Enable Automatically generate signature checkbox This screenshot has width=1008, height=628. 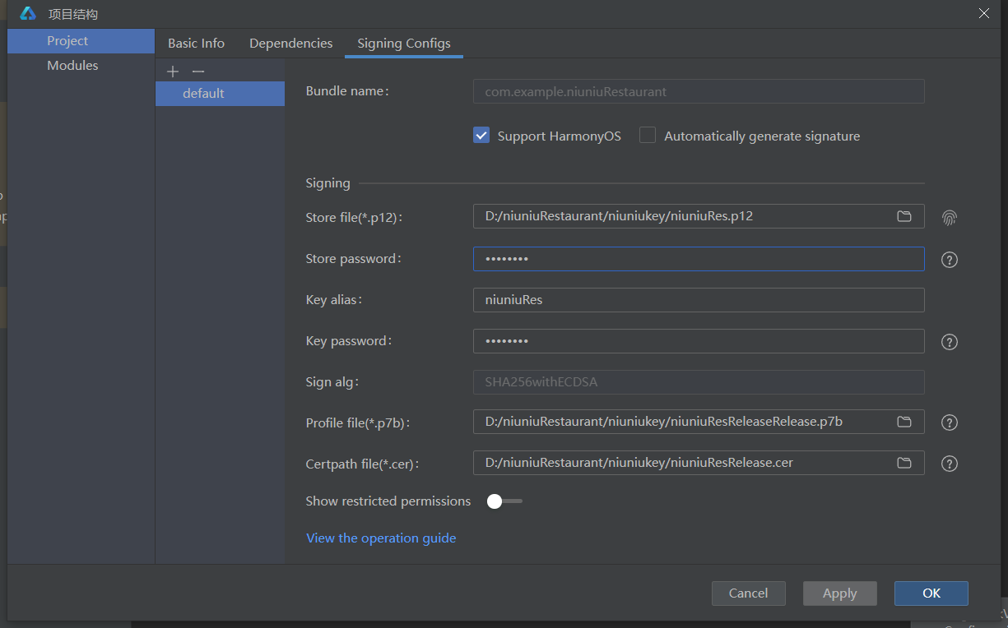648,136
